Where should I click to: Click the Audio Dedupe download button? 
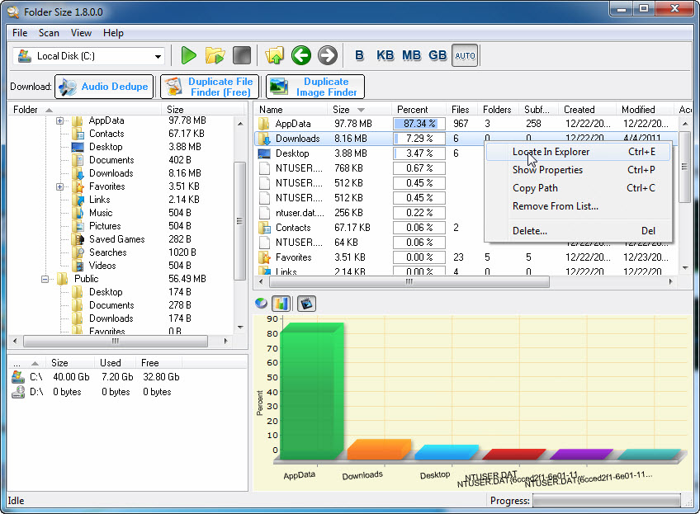tap(104, 87)
